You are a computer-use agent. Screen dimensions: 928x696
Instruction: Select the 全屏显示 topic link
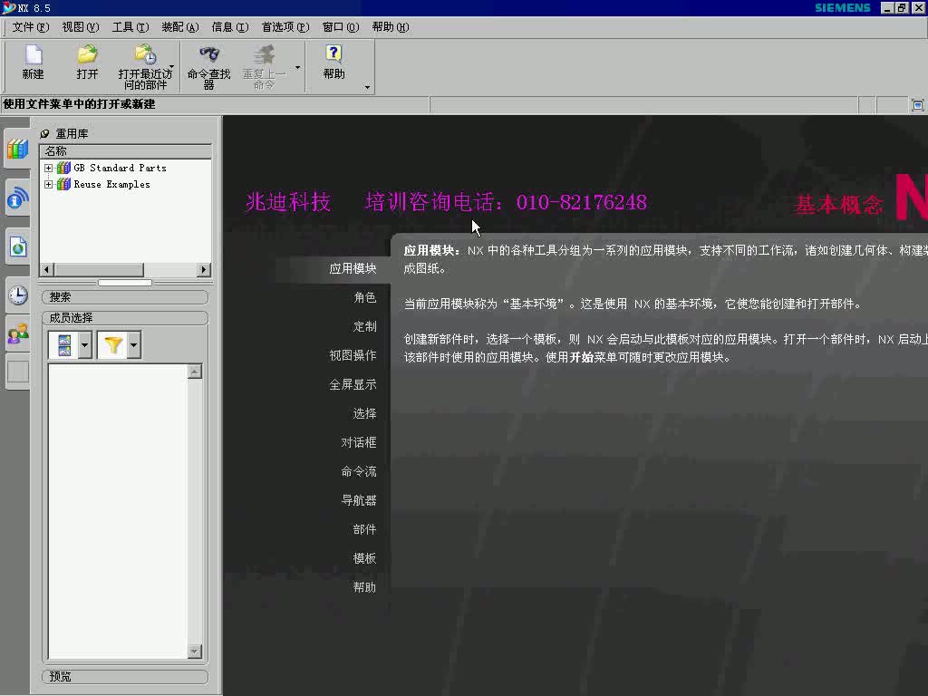click(353, 384)
